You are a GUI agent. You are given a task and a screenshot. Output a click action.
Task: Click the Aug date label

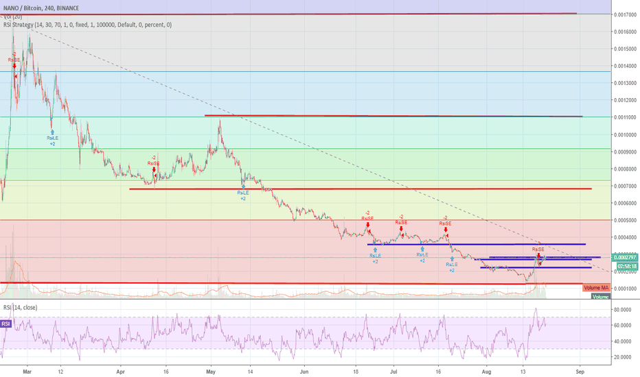[486, 372]
